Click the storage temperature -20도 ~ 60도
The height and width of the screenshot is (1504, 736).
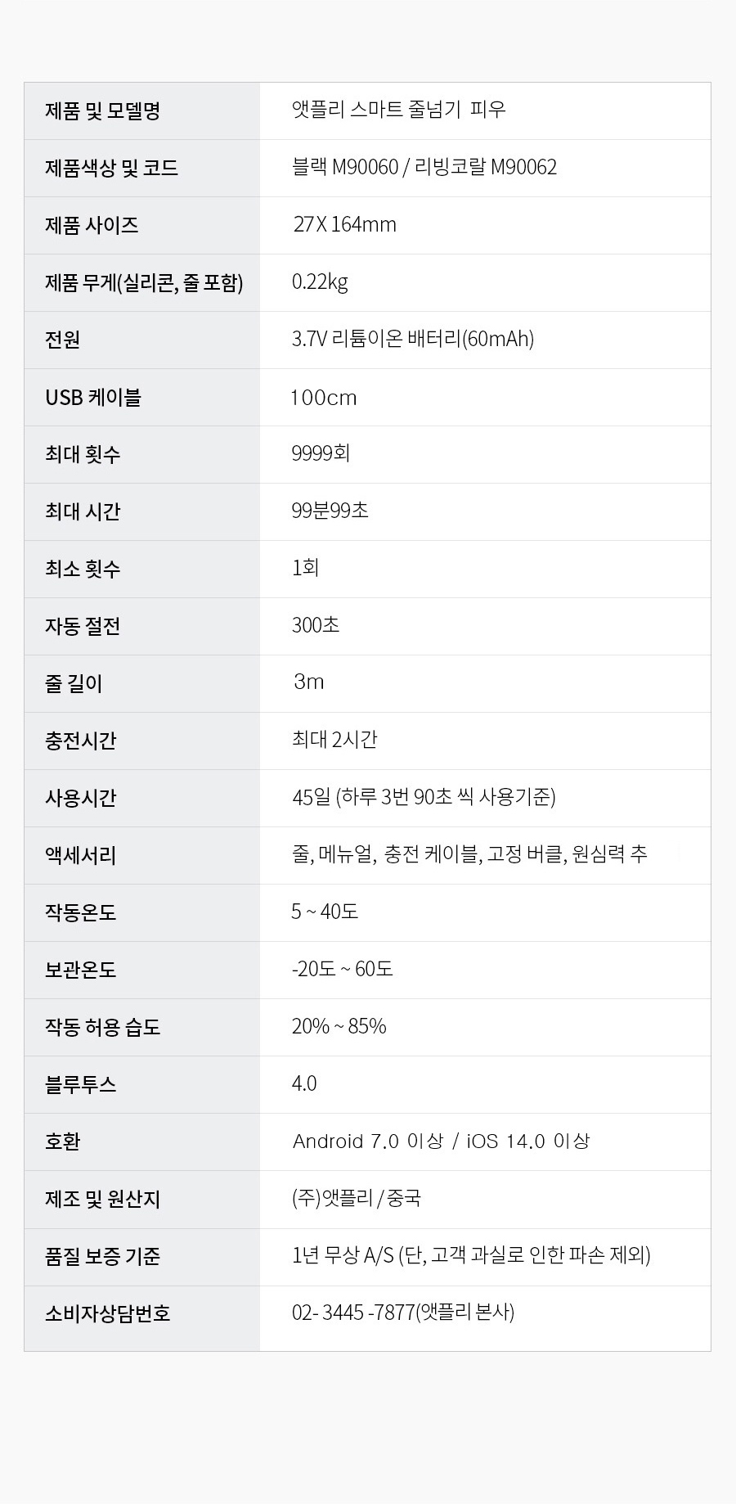pyautogui.click(x=343, y=969)
